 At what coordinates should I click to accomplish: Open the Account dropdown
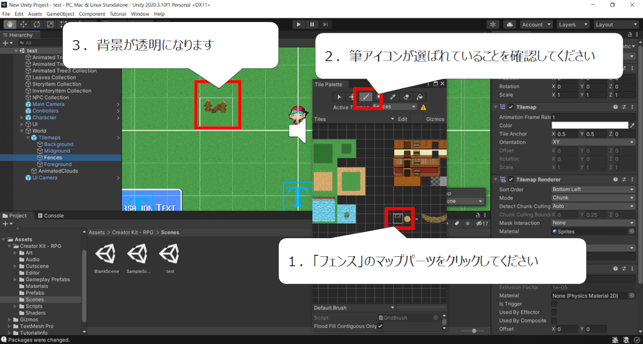point(536,25)
